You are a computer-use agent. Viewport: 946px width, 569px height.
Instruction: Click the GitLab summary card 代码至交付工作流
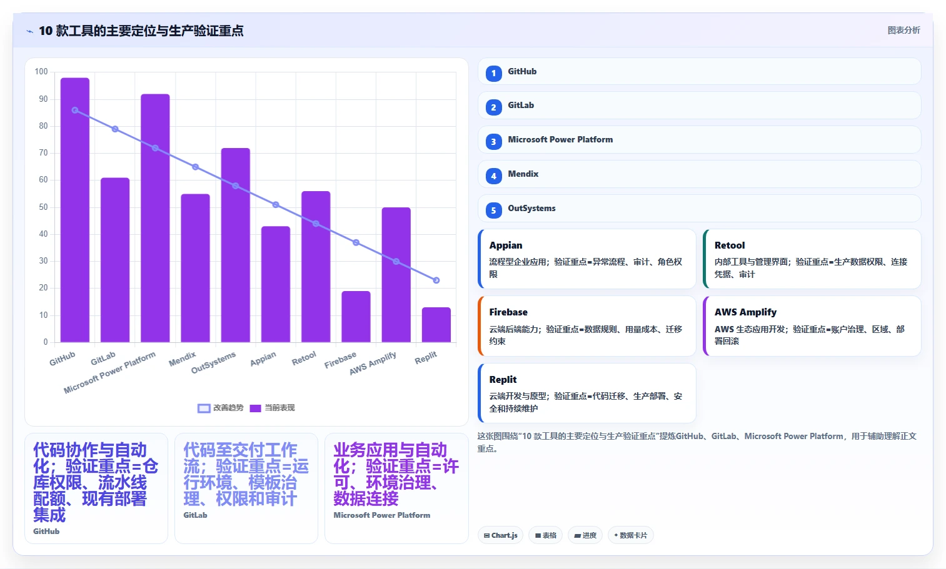pyautogui.click(x=246, y=488)
